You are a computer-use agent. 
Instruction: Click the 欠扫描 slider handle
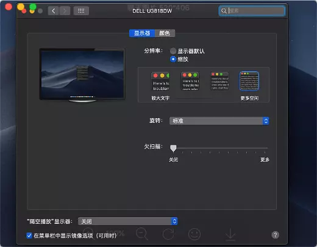(173, 148)
